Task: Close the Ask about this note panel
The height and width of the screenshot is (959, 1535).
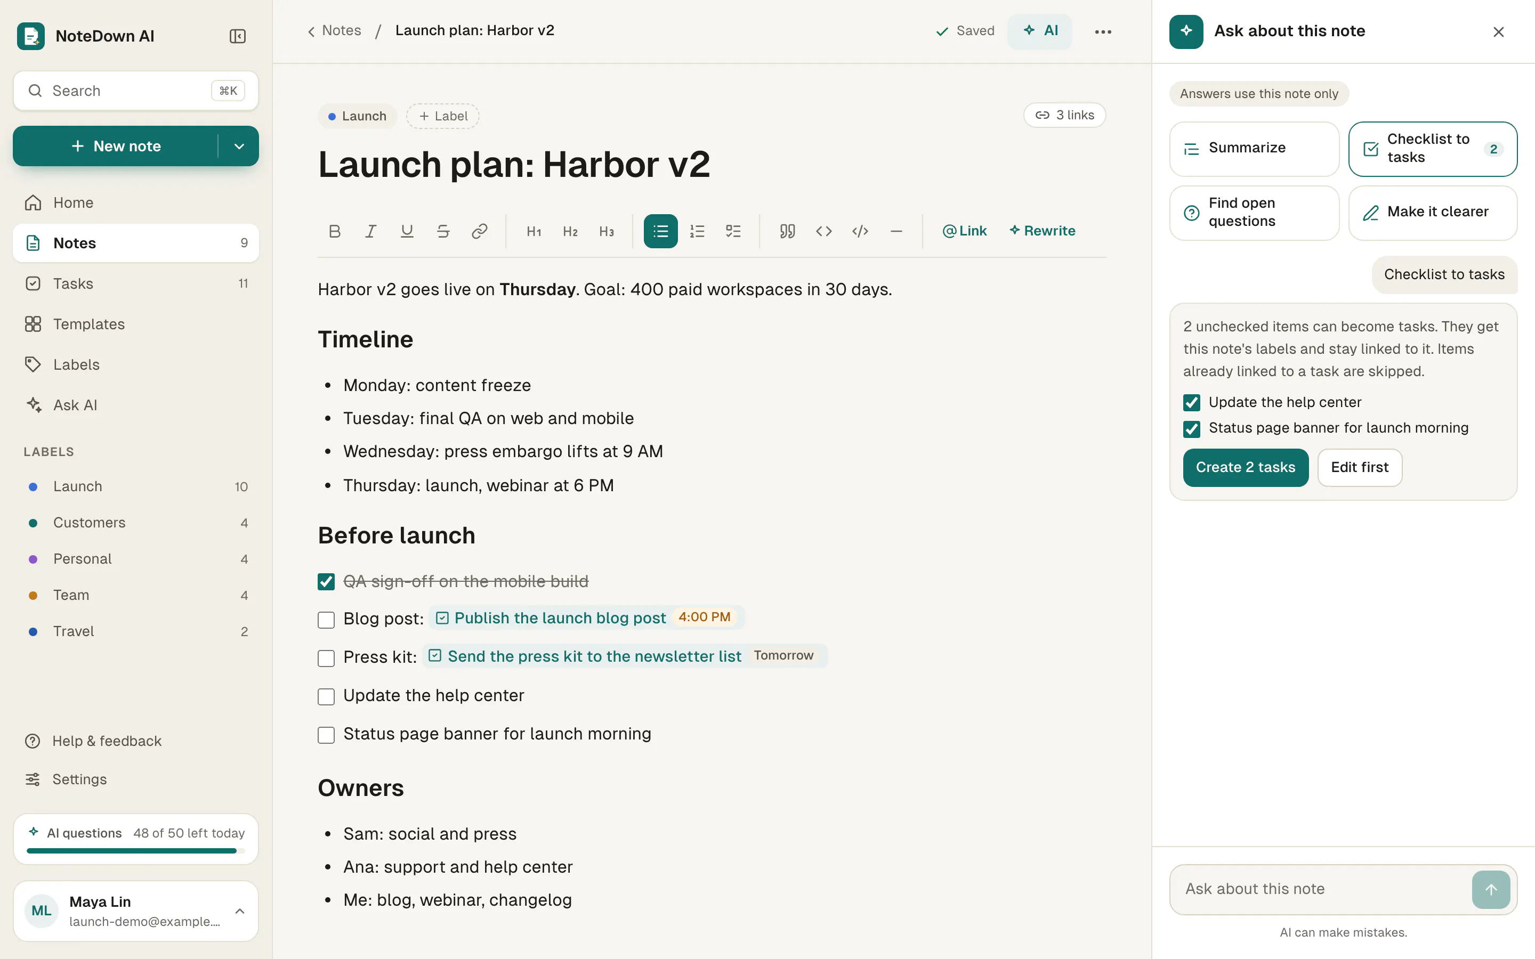Action: (1498, 32)
